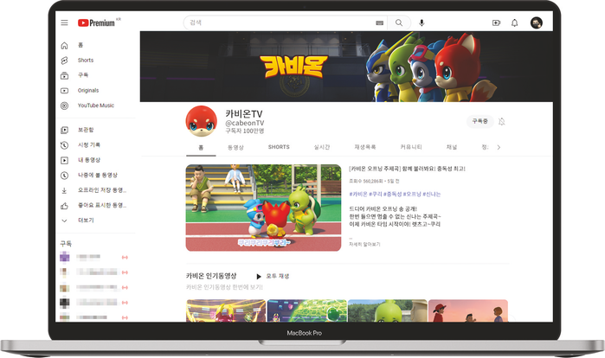Open YouTube Music in the sidebar
605x358 pixels.
pyautogui.click(x=96, y=105)
